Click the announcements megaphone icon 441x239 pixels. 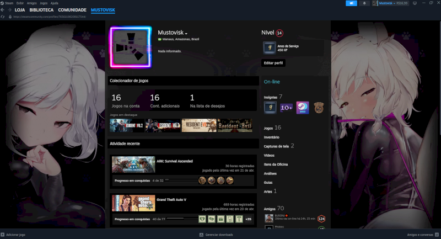coord(351,3)
